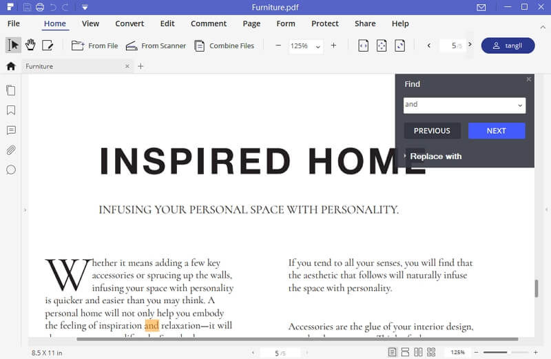Open the page Thumbnails panel

(x=11, y=90)
